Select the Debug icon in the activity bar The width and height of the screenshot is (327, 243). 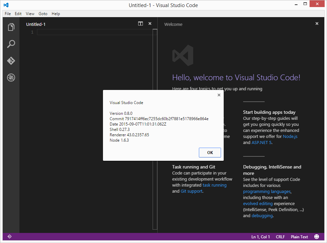[x=11, y=78]
